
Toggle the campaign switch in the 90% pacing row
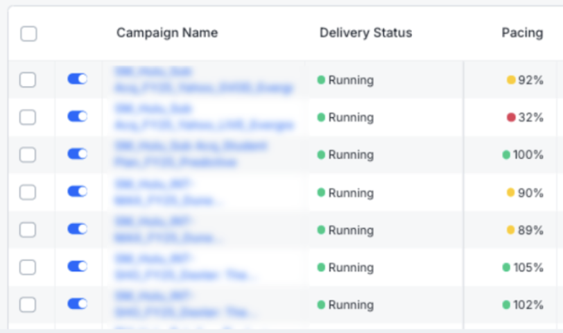coord(78,191)
